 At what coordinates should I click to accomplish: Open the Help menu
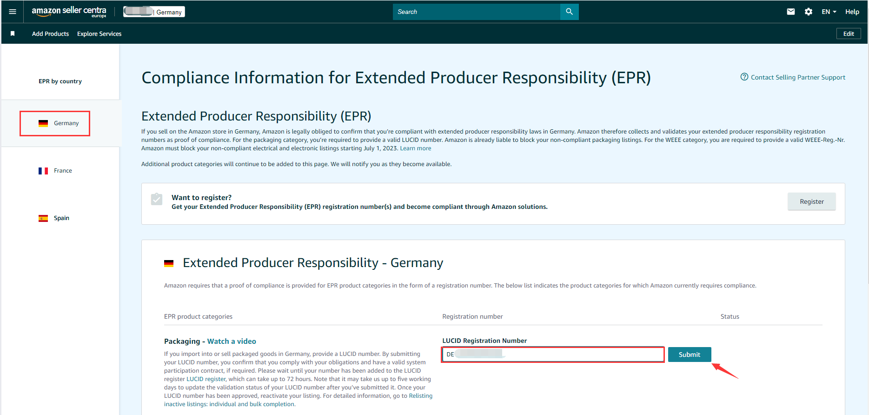[x=852, y=12]
